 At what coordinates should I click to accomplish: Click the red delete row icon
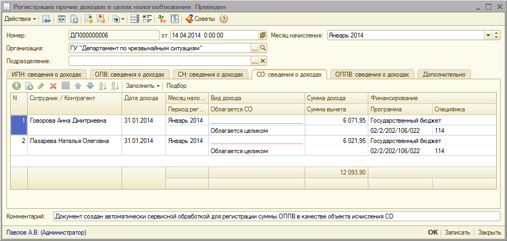pos(53,86)
